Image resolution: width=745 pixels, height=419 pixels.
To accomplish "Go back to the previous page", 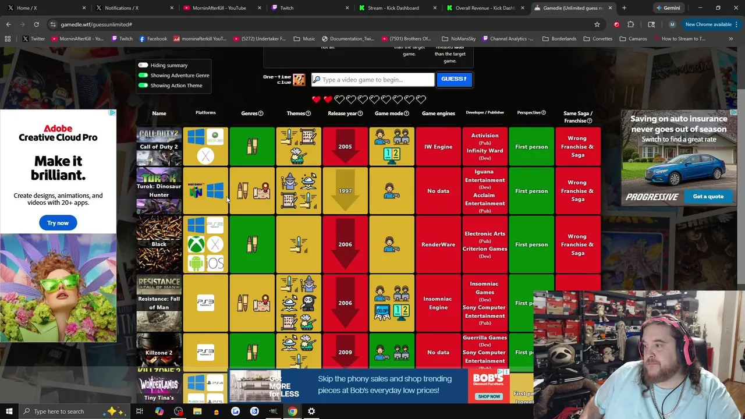I will pos(9,24).
